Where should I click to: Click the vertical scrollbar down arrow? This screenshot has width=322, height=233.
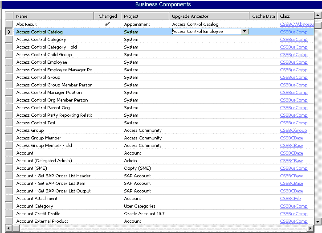[318, 221]
